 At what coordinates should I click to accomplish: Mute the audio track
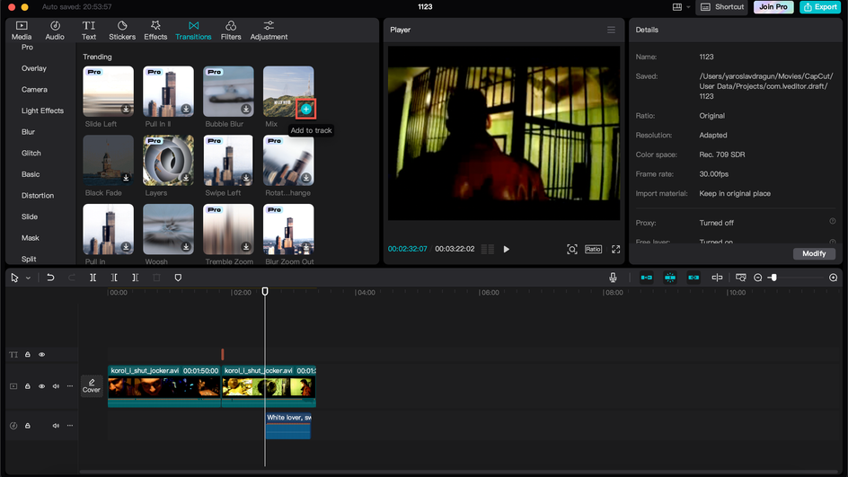coord(56,426)
